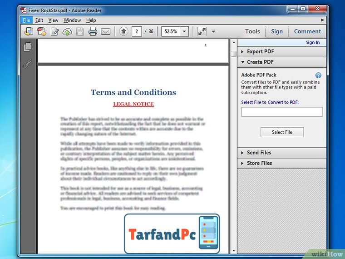The image size is (345, 259).
Task: Click the zoom percentage 52.5% field
Action: [x=171, y=31]
